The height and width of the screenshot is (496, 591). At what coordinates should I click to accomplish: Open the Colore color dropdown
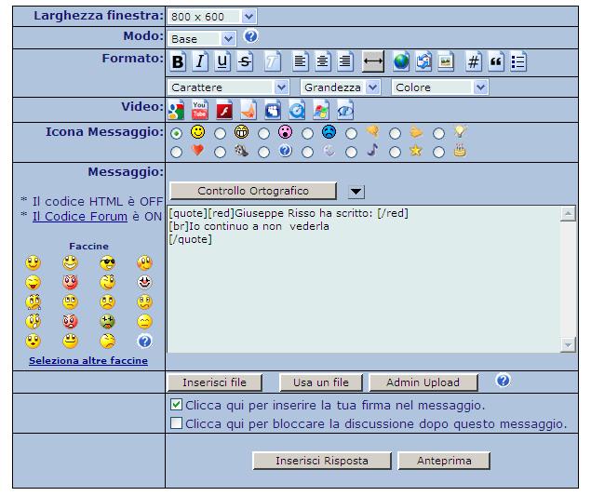point(440,87)
